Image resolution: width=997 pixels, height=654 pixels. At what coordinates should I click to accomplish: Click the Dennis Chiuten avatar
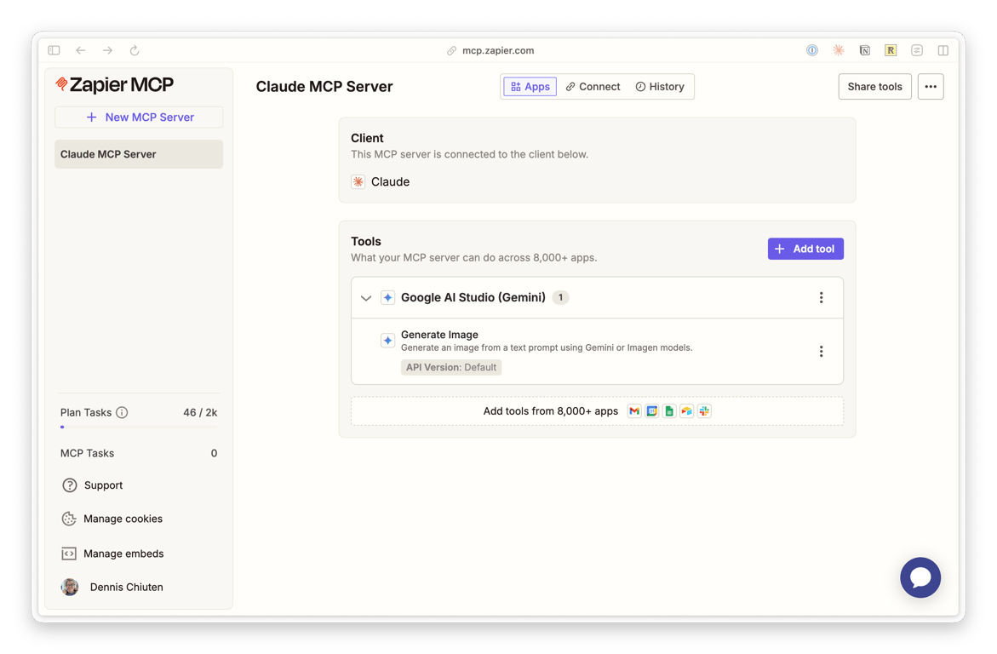pyautogui.click(x=70, y=588)
